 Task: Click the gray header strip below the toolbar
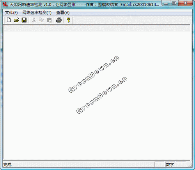(x=97, y=28)
